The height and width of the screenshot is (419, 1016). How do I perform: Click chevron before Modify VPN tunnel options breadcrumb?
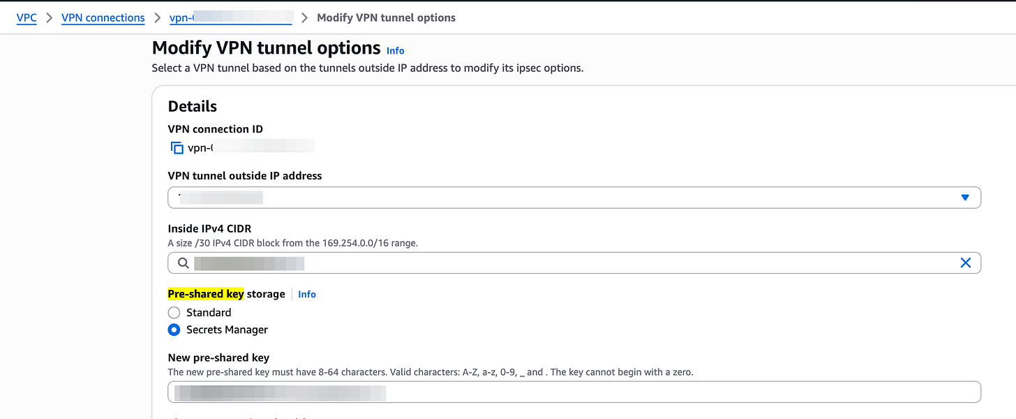click(304, 17)
